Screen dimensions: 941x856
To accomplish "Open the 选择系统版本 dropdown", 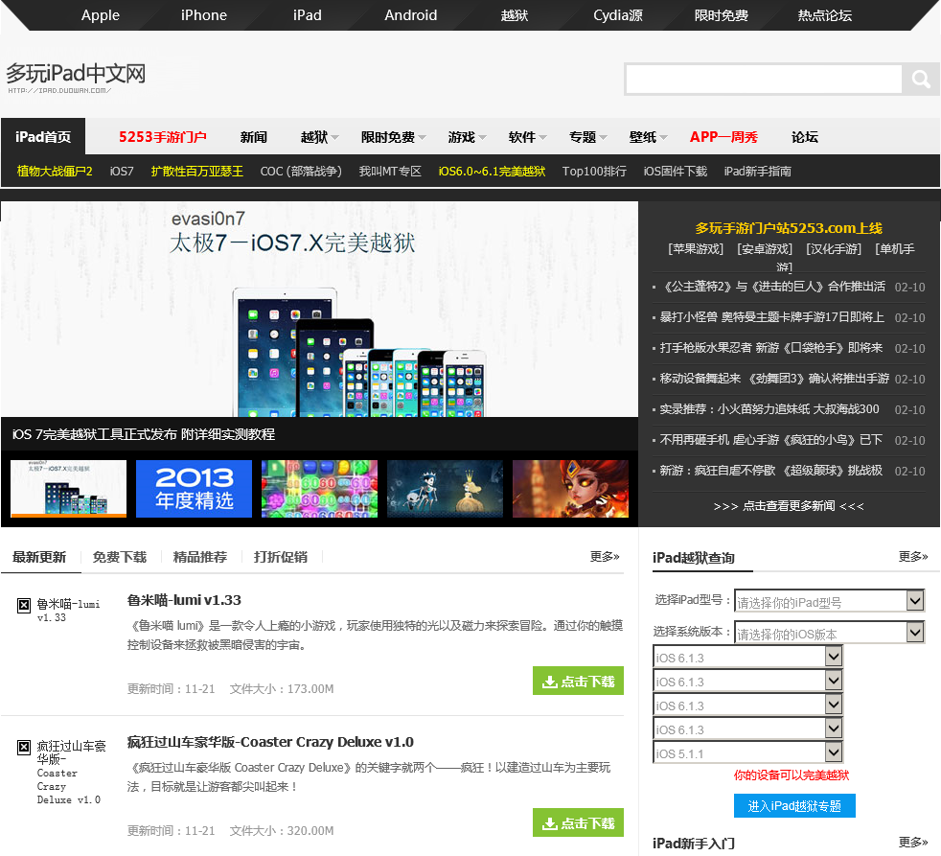I will pyautogui.click(x=830, y=632).
